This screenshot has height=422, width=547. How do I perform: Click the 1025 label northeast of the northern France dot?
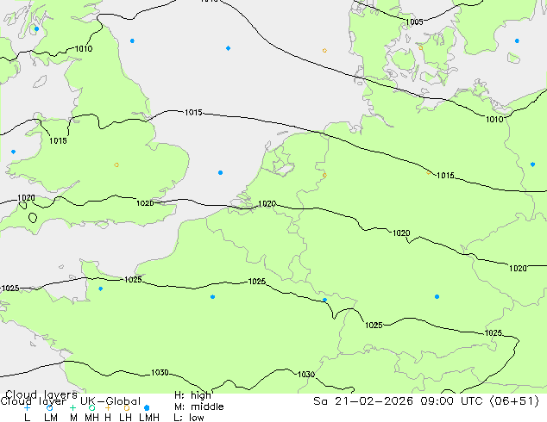(257, 281)
